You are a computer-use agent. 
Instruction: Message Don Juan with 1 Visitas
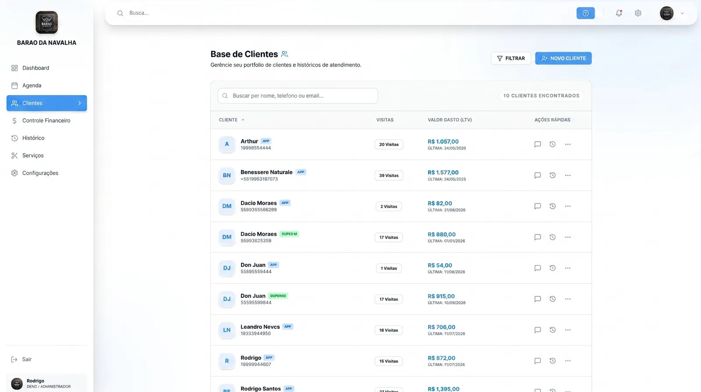pyautogui.click(x=538, y=268)
